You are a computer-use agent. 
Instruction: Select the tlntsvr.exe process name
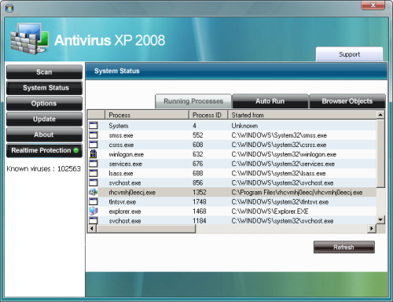[122, 202]
